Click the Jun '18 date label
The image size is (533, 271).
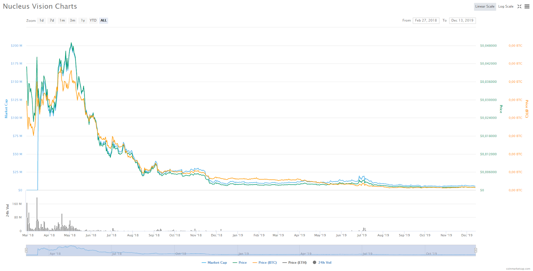pos(91,235)
